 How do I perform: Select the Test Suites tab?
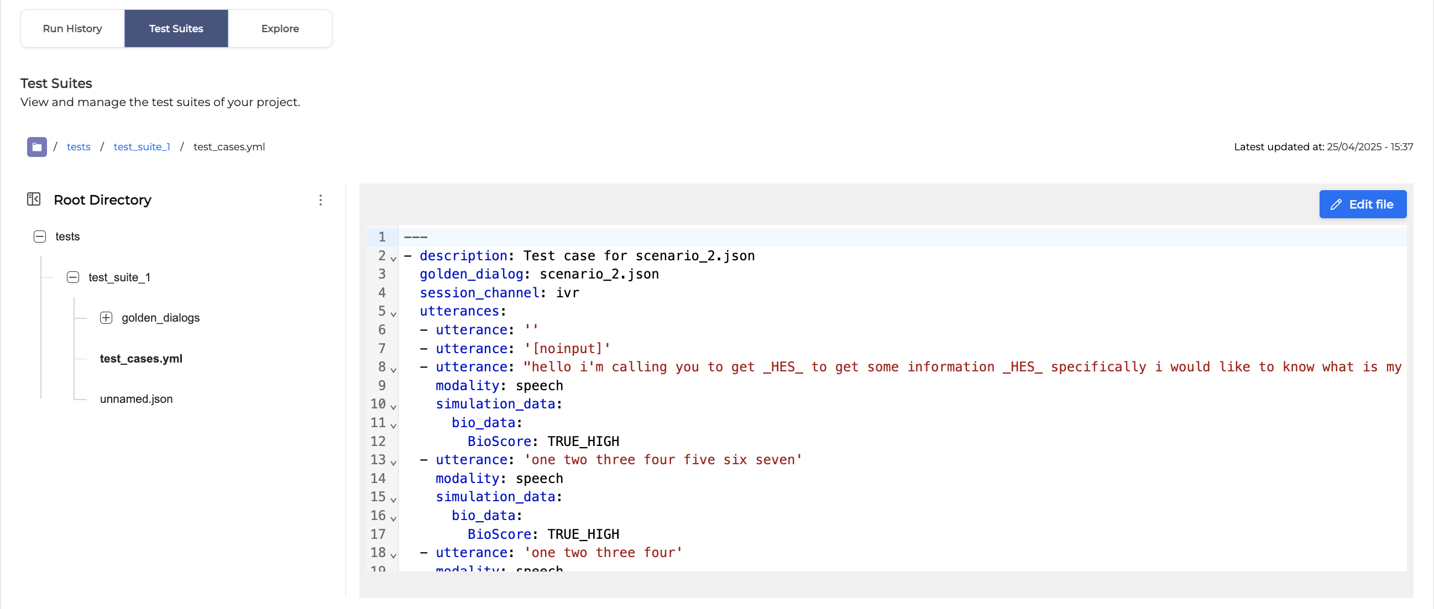[176, 28]
